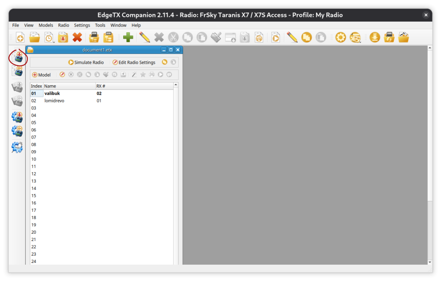Image resolution: width=441 pixels, height=281 pixels.
Task: Click the Simulate Radio button
Action: (x=86, y=62)
